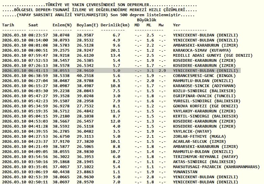Select the MIDILLI ADASI GUNEYI (EGE DENIZI) entry
This screenshot has width=264, height=184.
tap(213, 55)
